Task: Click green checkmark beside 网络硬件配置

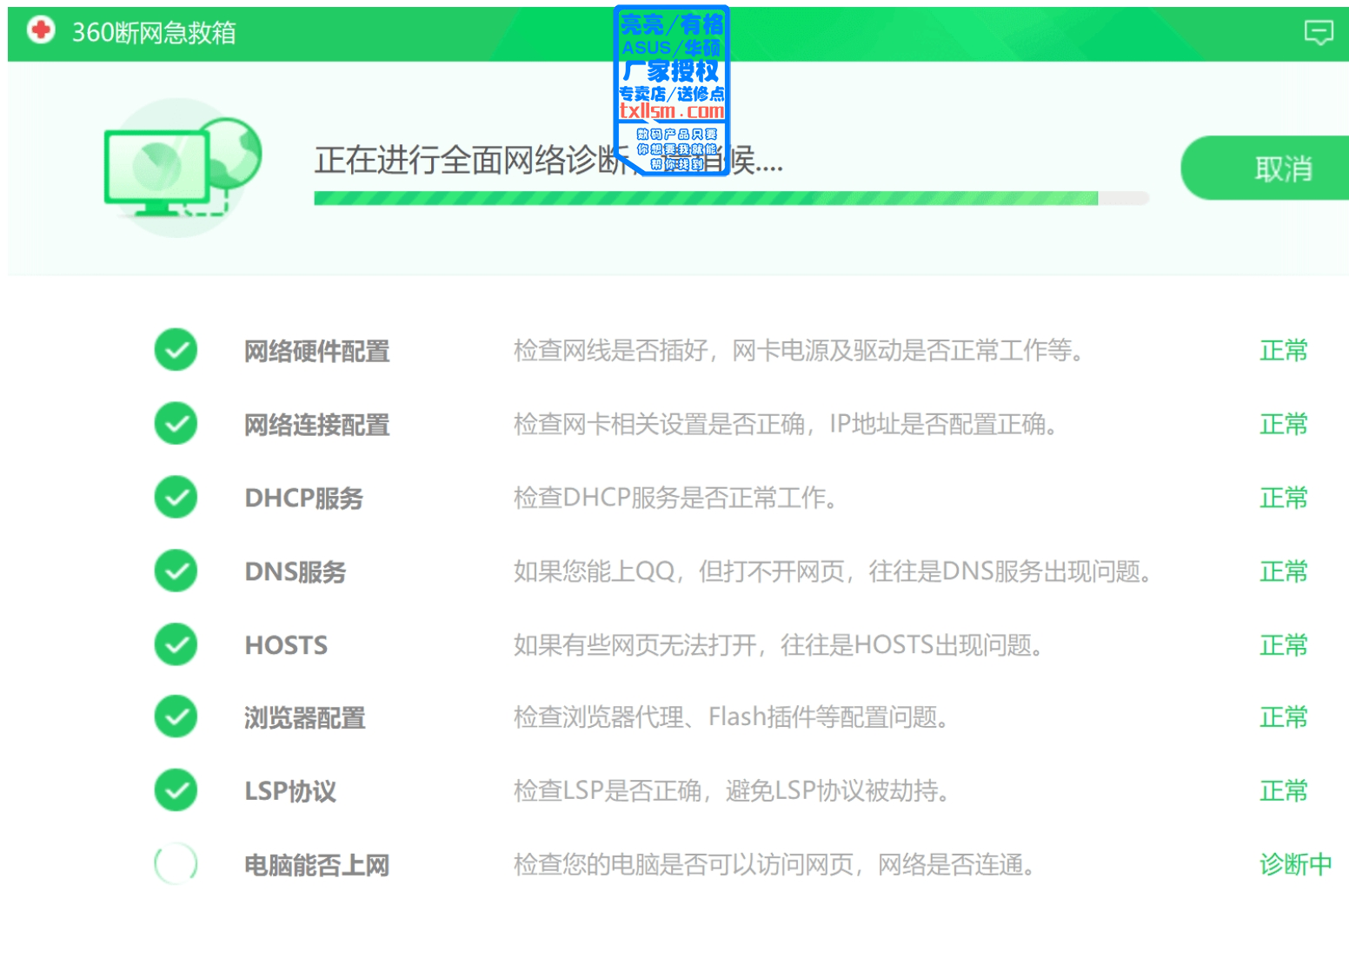Action: (x=176, y=350)
